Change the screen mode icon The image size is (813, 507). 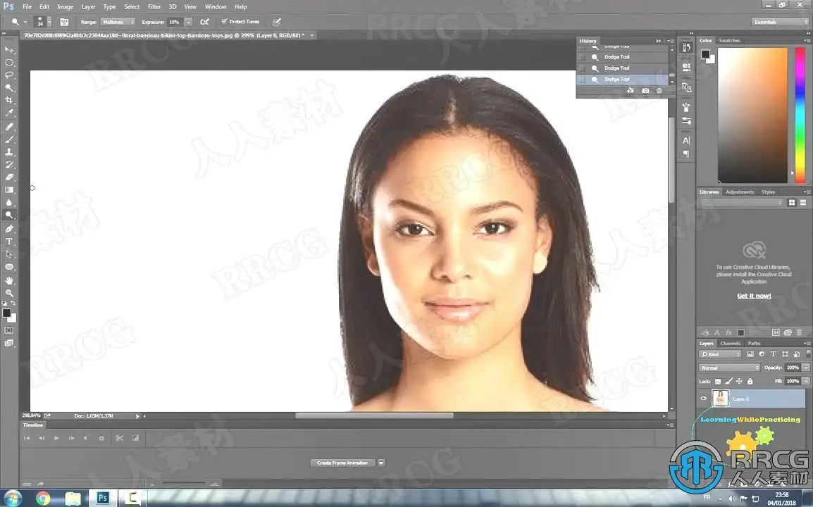(9, 343)
